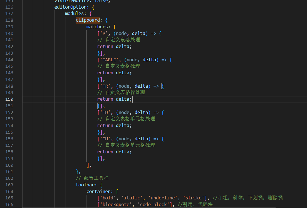Click 'delta' parameter on line 152
Viewport: 307px width, 208px height.
[x=141, y=113]
